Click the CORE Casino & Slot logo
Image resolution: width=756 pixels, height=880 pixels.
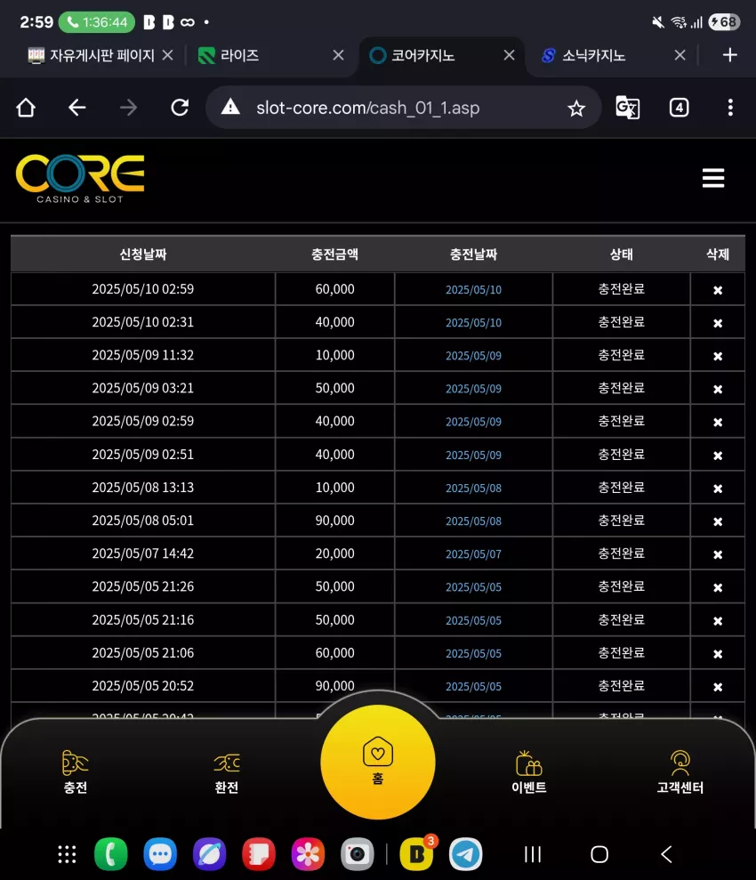coord(80,179)
